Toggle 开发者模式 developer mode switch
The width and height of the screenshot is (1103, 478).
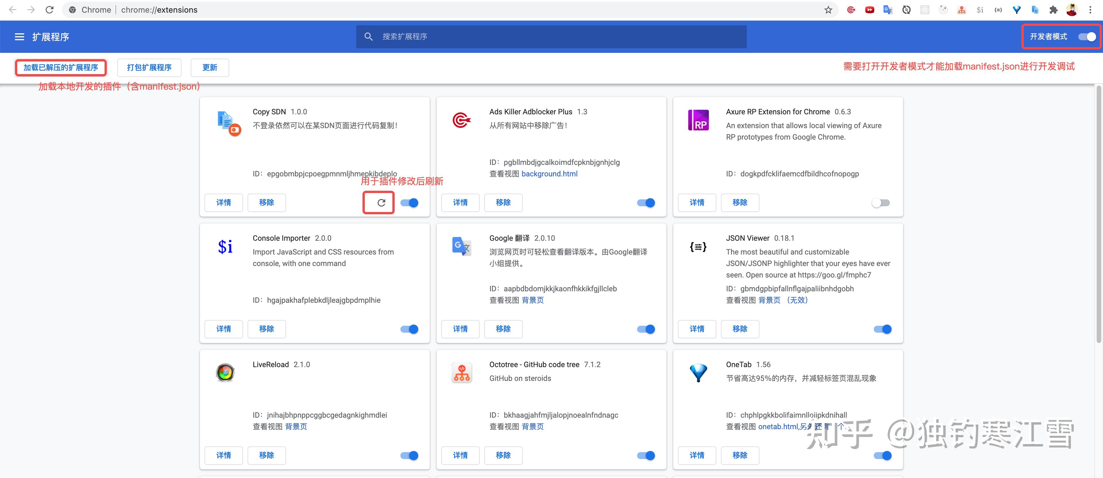[x=1087, y=37]
